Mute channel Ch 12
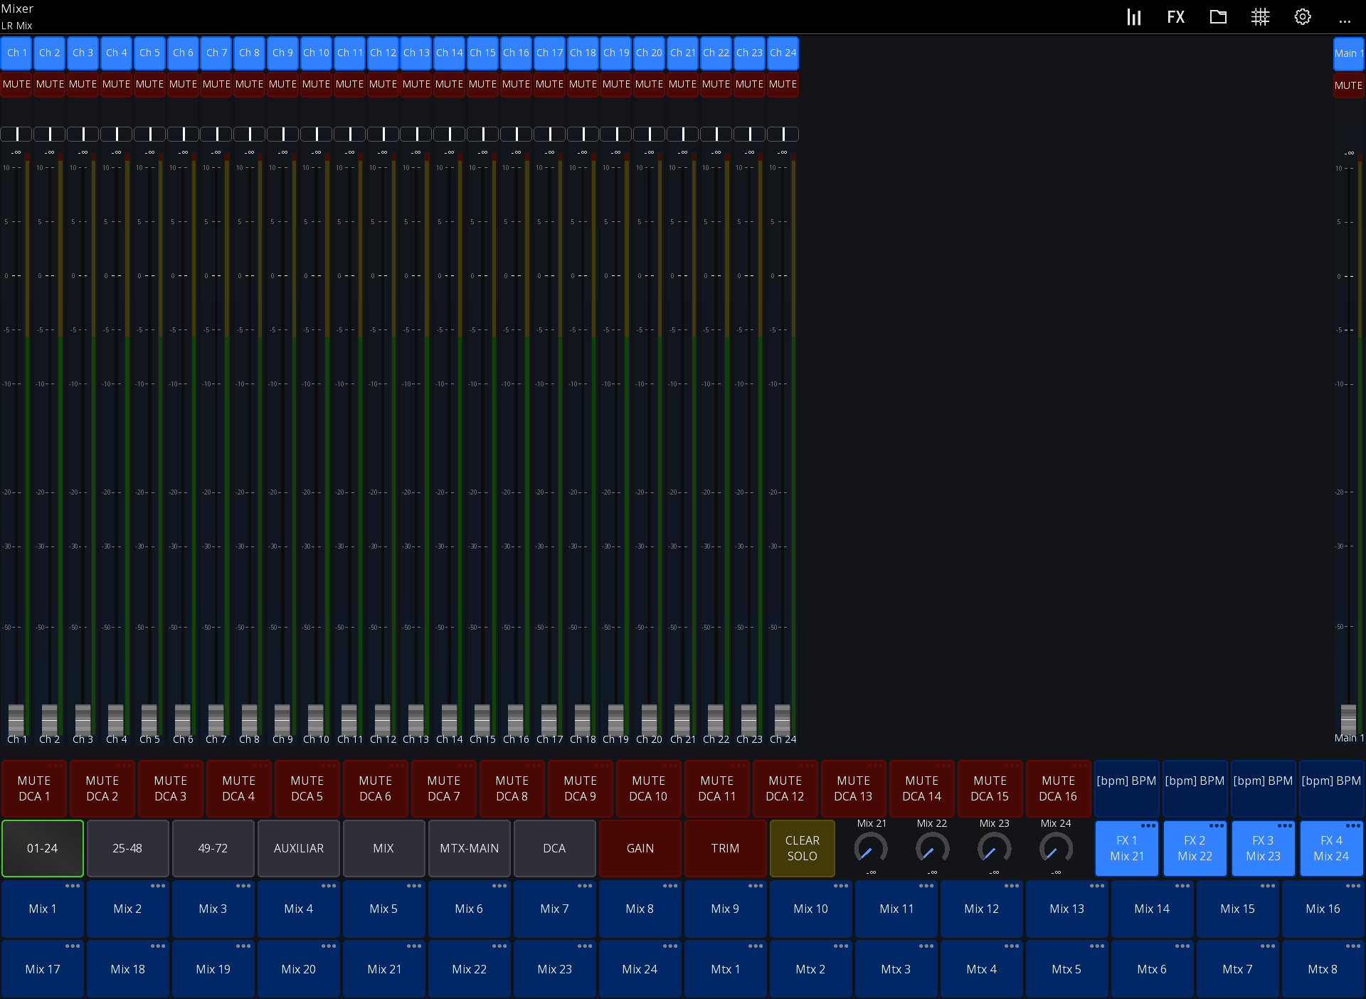Image resolution: width=1366 pixels, height=999 pixels. coord(383,84)
